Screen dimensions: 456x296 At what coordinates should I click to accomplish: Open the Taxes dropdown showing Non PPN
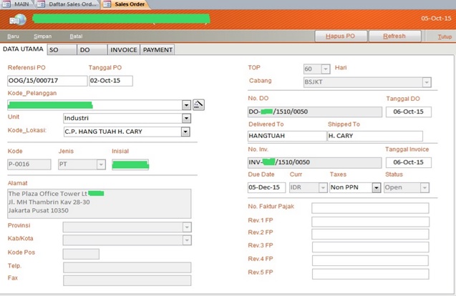376,187
